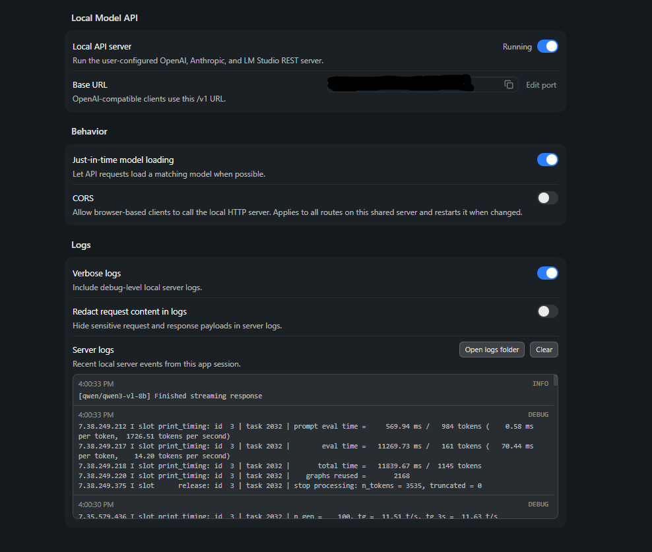Click the Running status label

point(517,47)
